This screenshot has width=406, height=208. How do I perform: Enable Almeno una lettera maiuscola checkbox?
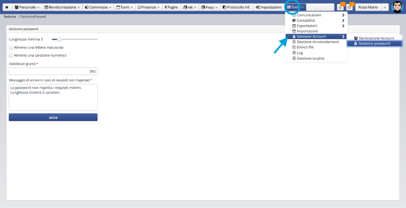coord(11,47)
